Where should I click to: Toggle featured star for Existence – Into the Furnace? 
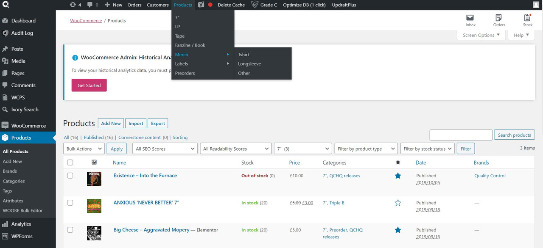click(398, 176)
